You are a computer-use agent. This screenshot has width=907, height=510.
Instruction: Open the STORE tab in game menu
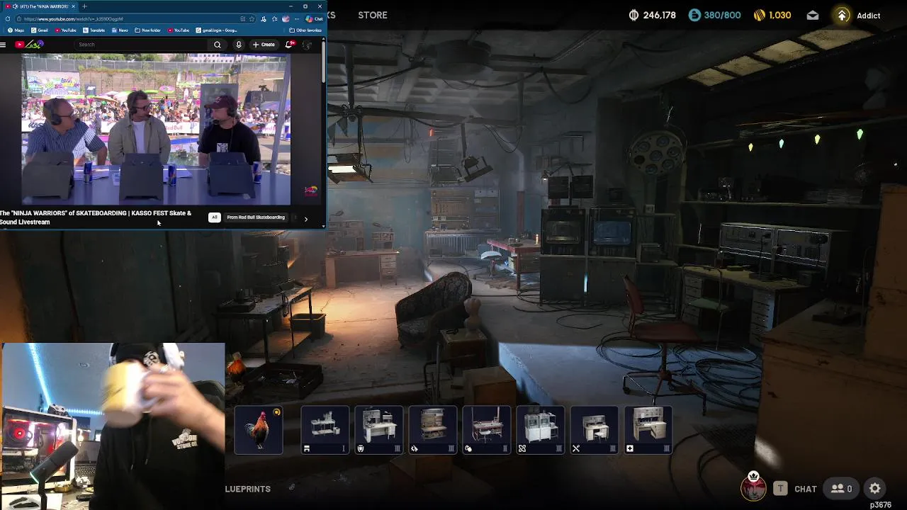click(373, 15)
